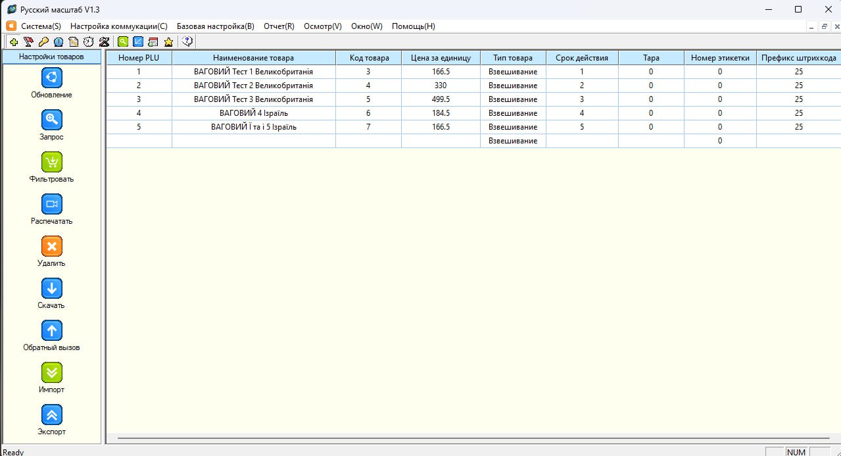Click the Скачать download arrow icon
841x456 pixels.
click(x=51, y=289)
